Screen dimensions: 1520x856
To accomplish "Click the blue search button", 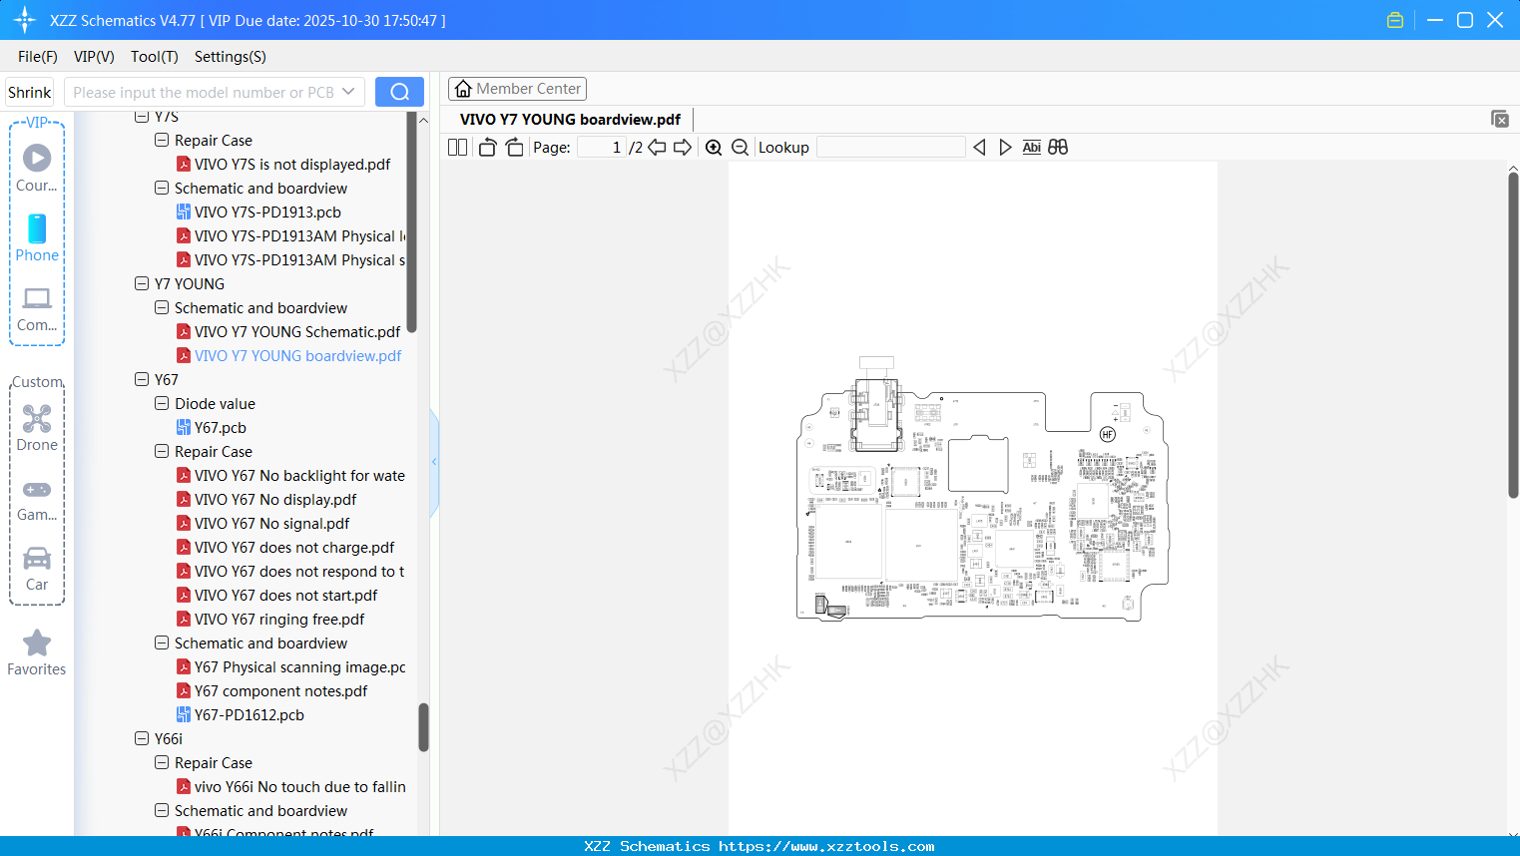I will pyautogui.click(x=399, y=92).
